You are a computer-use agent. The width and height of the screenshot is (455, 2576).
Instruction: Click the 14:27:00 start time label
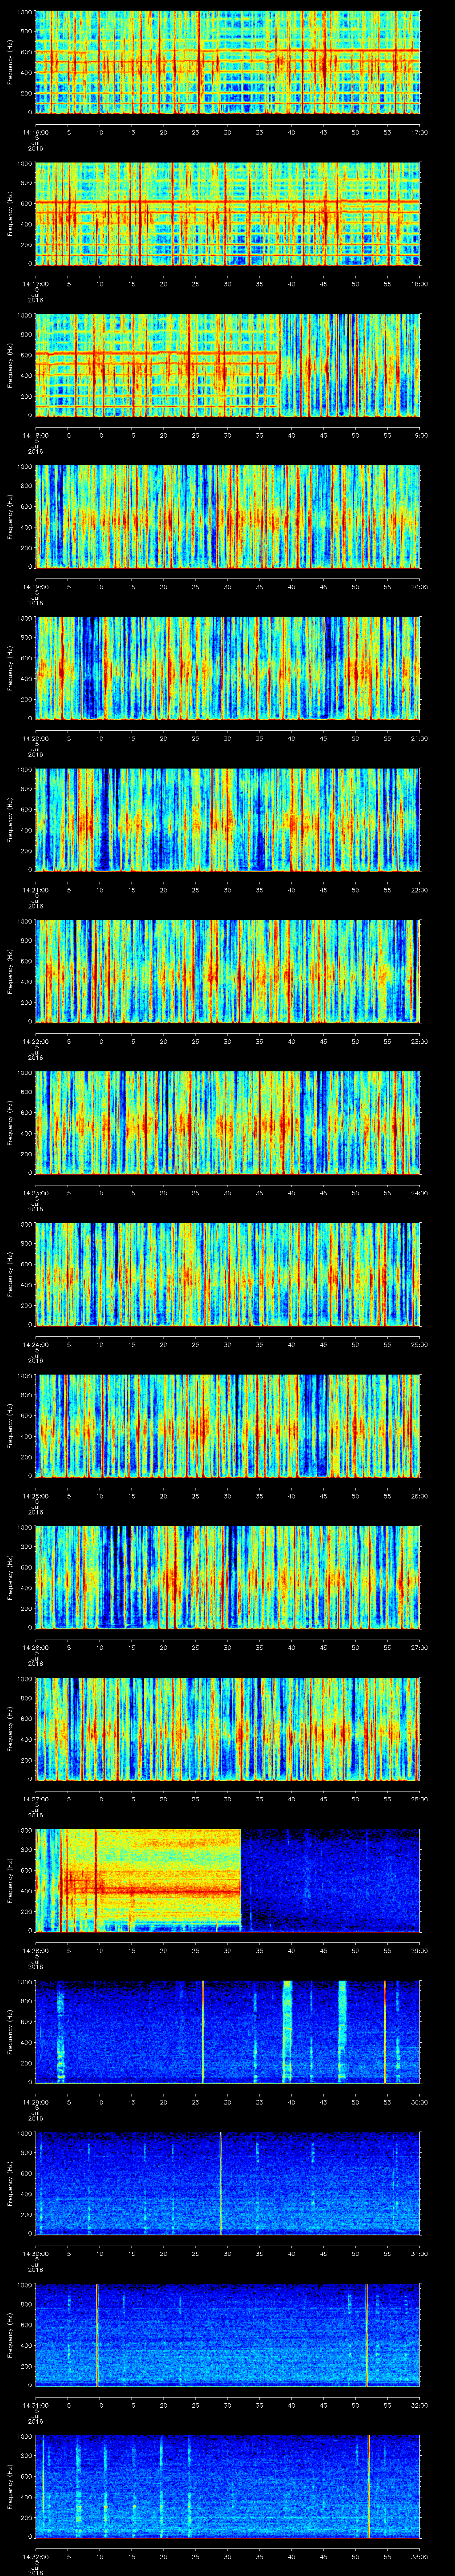(36, 1798)
